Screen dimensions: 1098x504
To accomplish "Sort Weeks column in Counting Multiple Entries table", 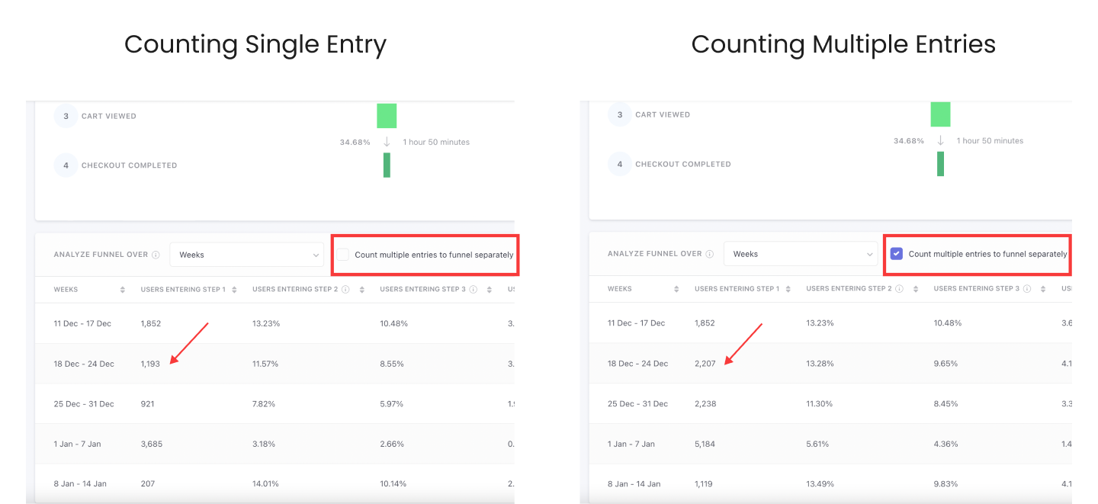I will (676, 289).
